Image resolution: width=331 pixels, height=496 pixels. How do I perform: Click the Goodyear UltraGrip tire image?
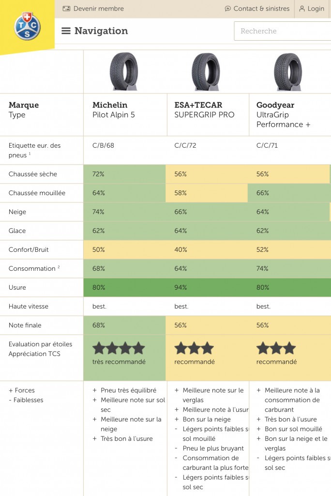(288, 72)
